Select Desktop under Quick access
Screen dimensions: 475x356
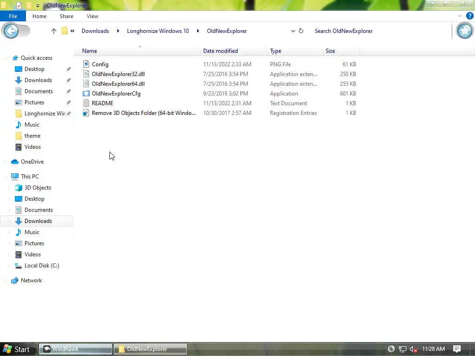pyautogui.click(x=34, y=69)
